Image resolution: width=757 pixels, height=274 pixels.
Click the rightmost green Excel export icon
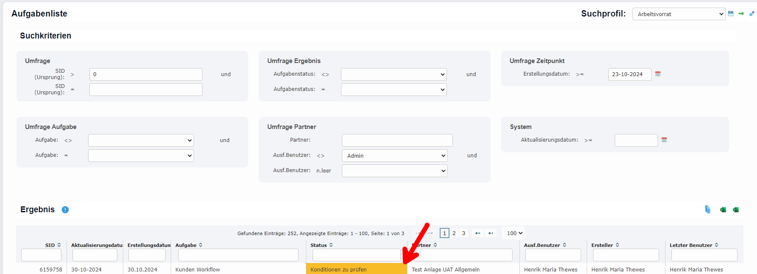click(736, 210)
